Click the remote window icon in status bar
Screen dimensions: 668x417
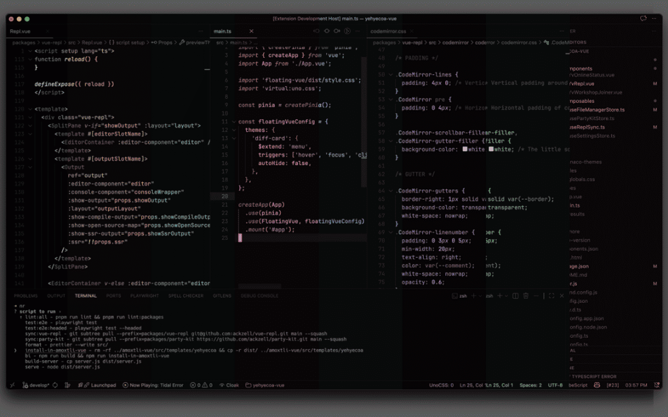pyautogui.click(x=13, y=385)
